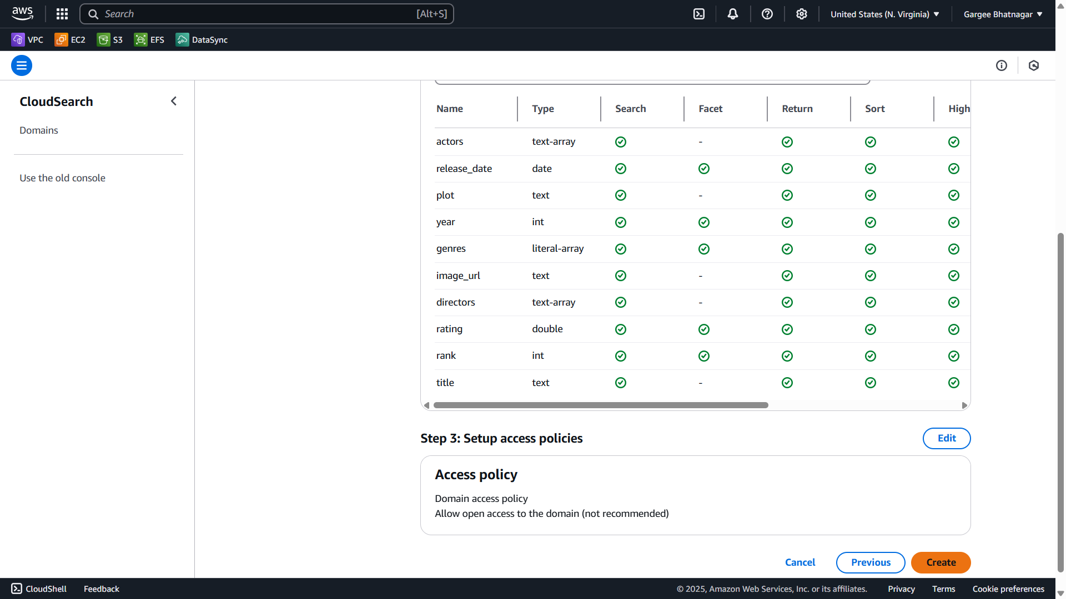The height and width of the screenshot is (599, 1066).
Task: Click the table horizontal scrollbar thumb
Action: coord(601,405)
